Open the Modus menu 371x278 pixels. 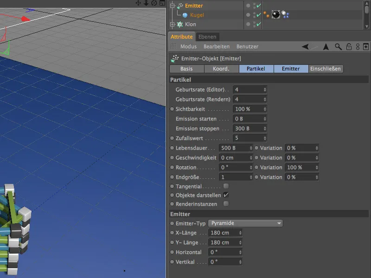tap(188, 47)
